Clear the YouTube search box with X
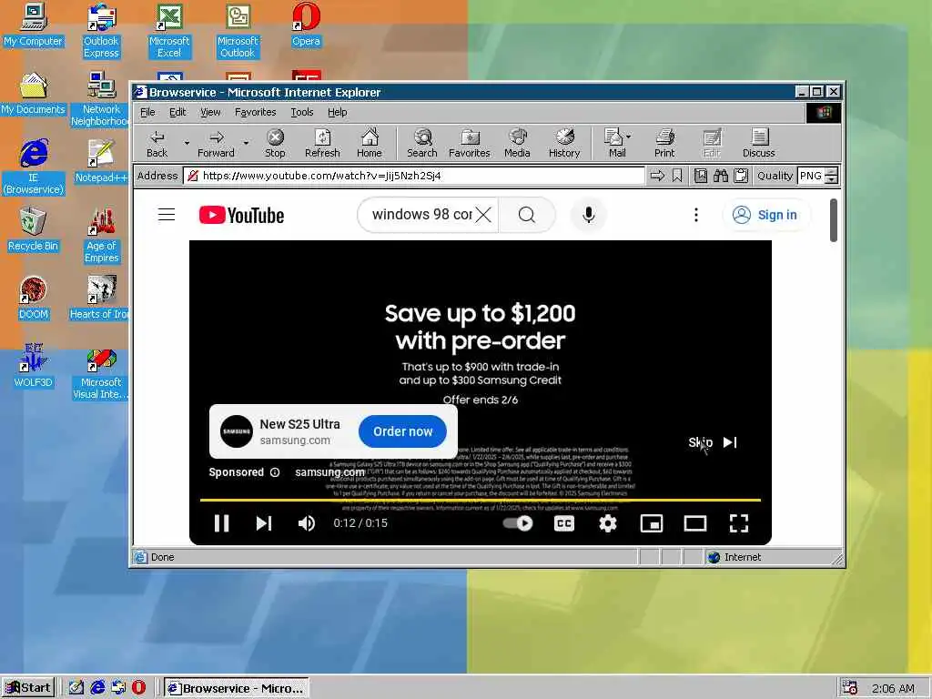Image resolution: width=932 pixels, height=699 pixels. point(484,215)
